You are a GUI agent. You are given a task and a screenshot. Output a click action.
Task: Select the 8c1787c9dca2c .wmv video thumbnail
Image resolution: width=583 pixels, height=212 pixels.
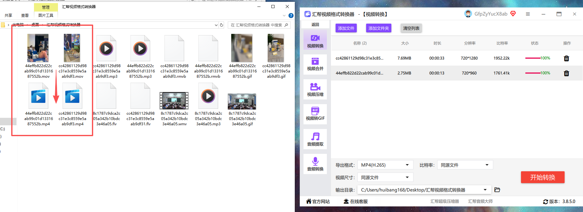(174, 100)
